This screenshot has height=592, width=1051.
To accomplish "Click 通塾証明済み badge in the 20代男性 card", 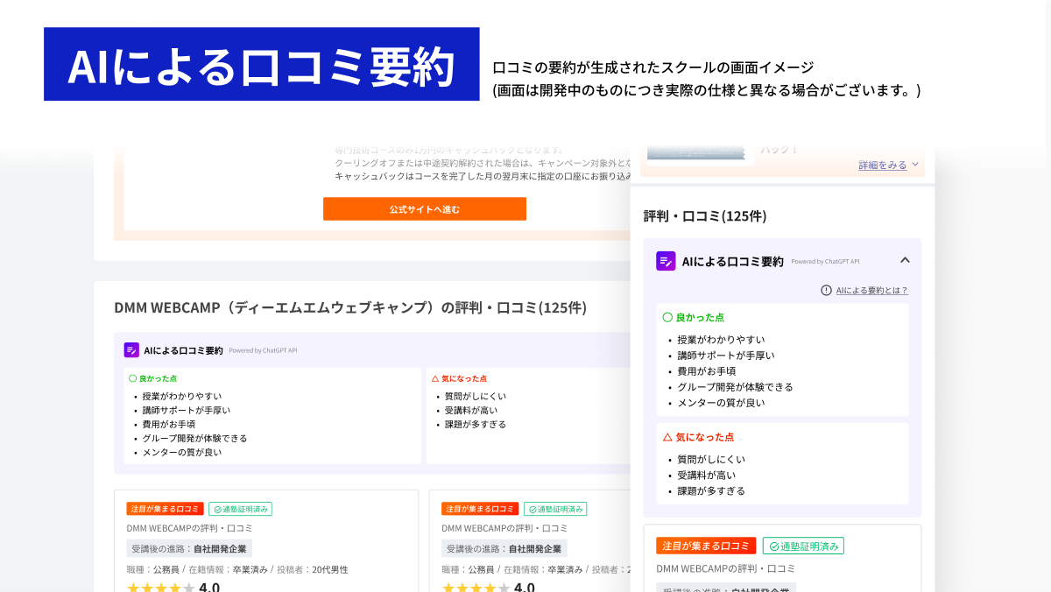I will pos(241,509).
